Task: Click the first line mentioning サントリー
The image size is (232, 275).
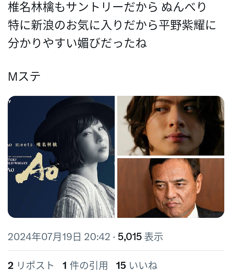Action: click(107, 7)
